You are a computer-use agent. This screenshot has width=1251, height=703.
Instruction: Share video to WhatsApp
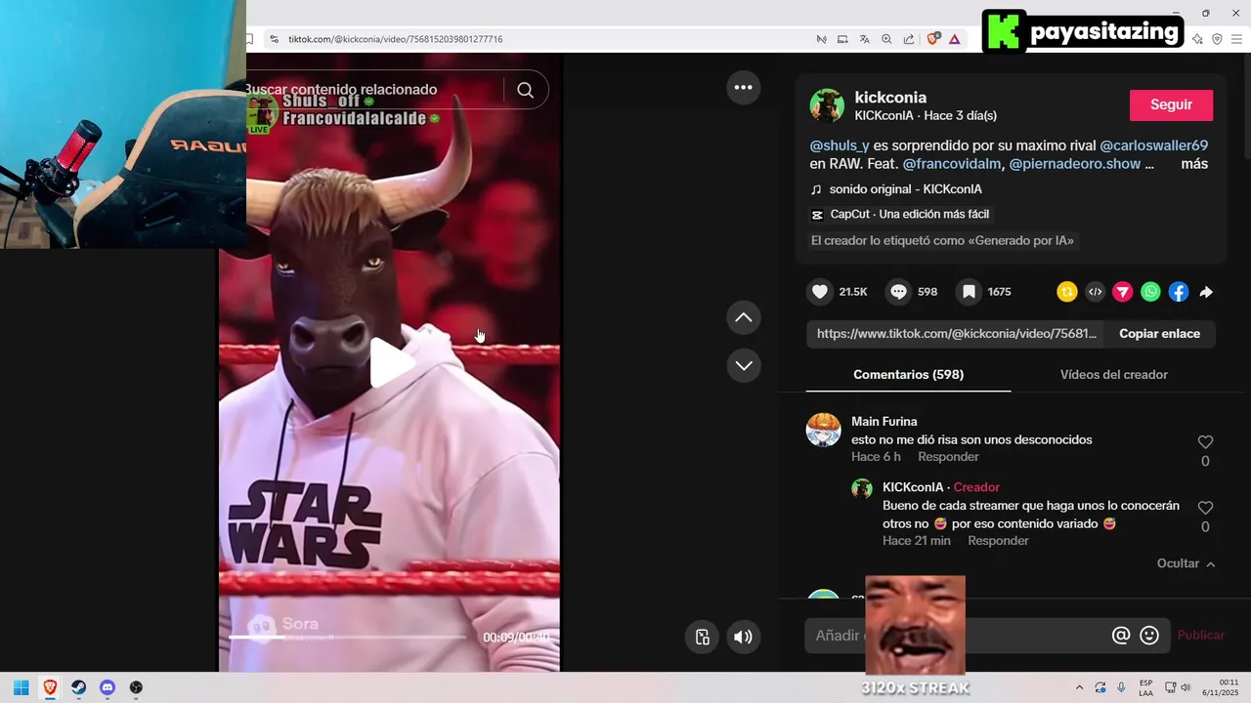click(x=1151, y=292)
